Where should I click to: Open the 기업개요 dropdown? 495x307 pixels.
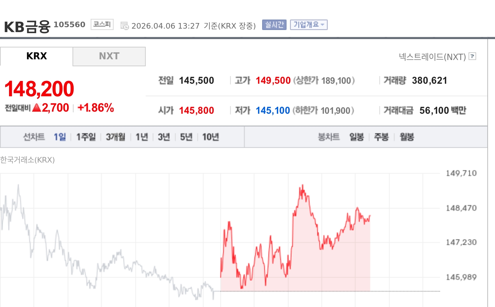point(309,24)
